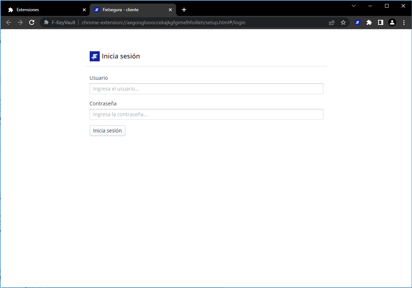Open the tab search dropdown arrow
The width and height of the screenshot is (412, 288).
tap(354, 6)
